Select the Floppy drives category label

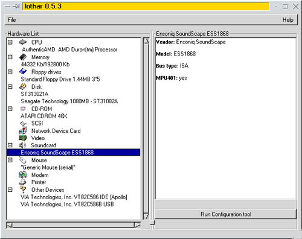(47, 72)
